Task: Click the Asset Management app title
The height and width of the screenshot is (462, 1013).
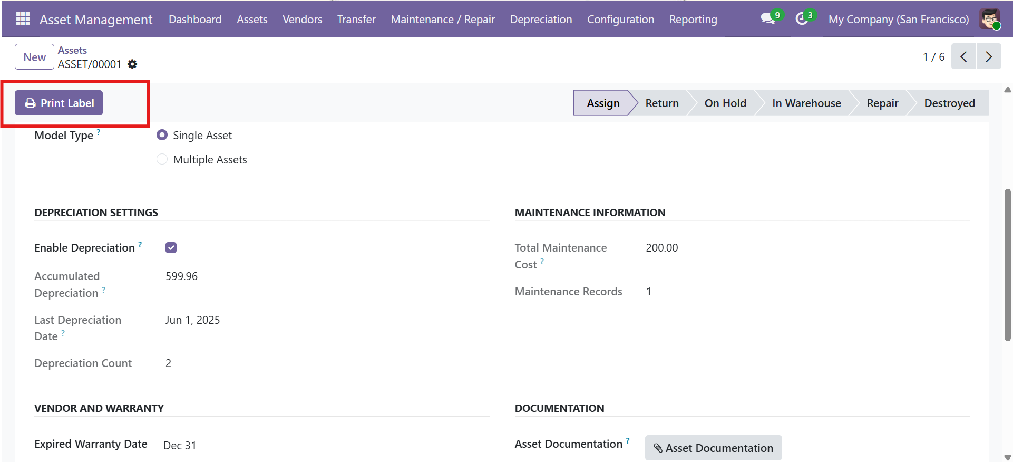Action: point(96,20)
